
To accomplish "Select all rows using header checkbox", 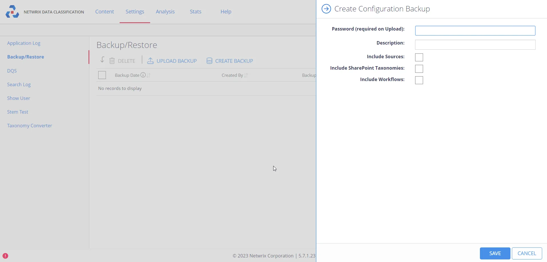I will tap(102, 75).
